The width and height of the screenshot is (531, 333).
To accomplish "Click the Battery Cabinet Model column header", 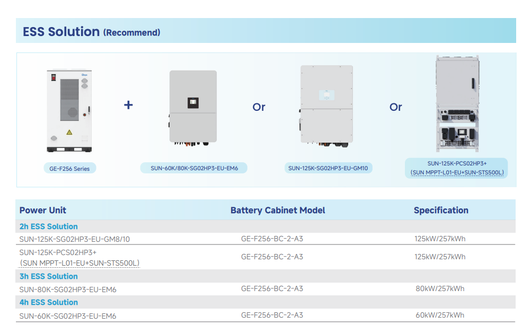I will coord(278,211).
